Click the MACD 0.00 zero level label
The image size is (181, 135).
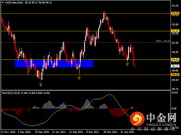point(174,109)
